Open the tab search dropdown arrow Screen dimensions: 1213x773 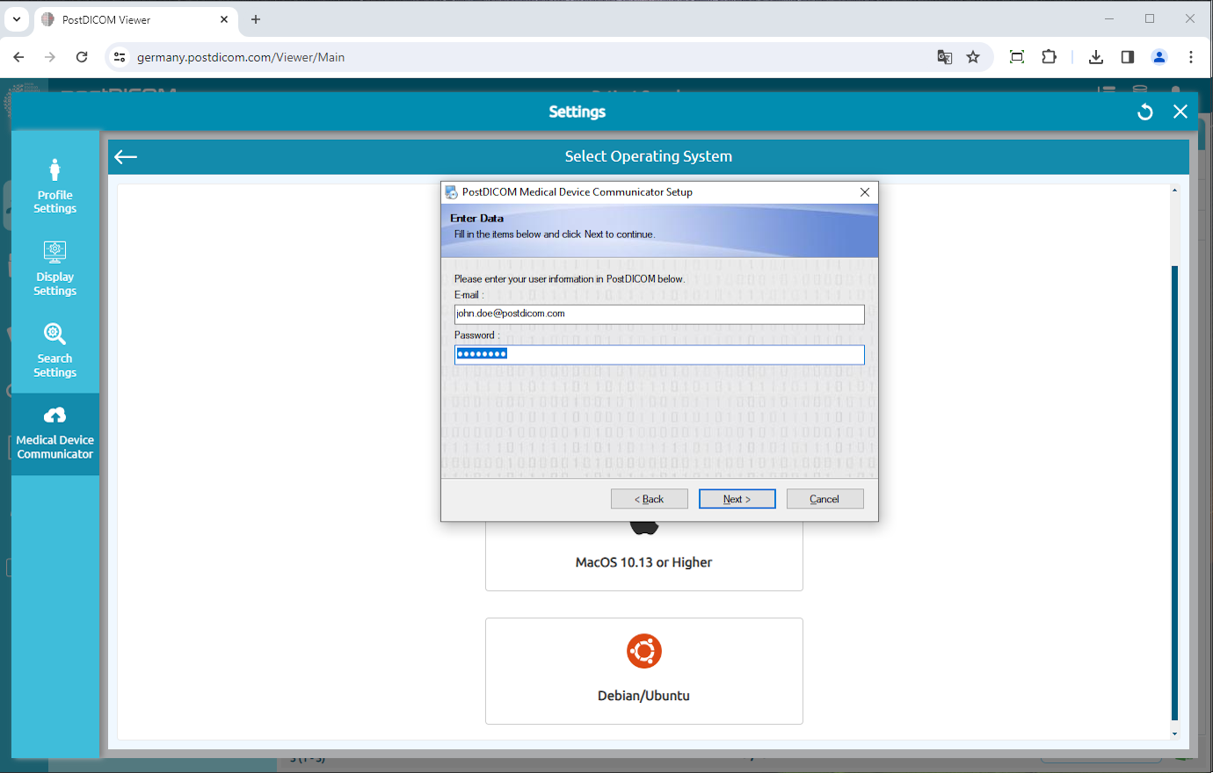click(17, 19)
